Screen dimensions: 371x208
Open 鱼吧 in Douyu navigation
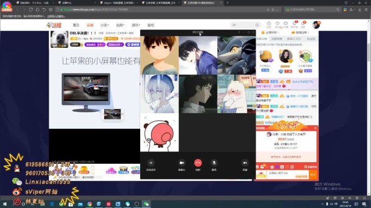(150, 25)
